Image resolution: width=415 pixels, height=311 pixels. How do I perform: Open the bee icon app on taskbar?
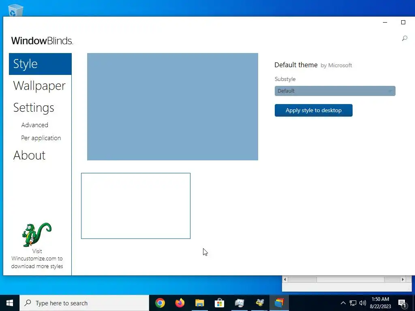259,303
